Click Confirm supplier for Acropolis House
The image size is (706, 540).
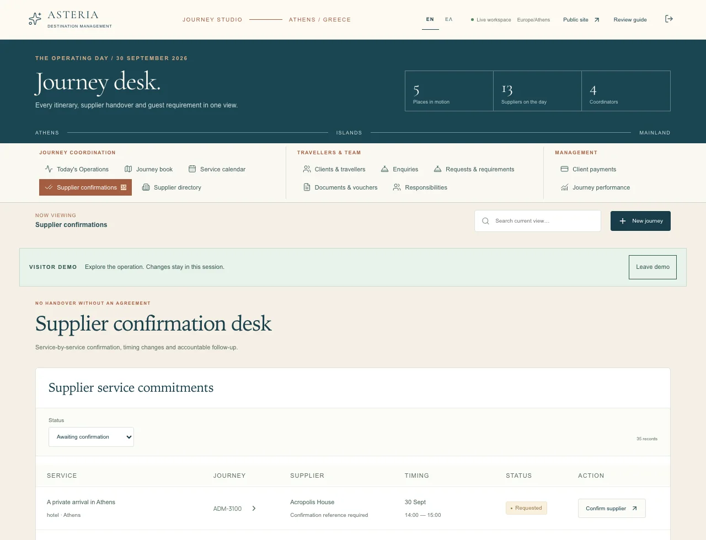pos(612,509)
